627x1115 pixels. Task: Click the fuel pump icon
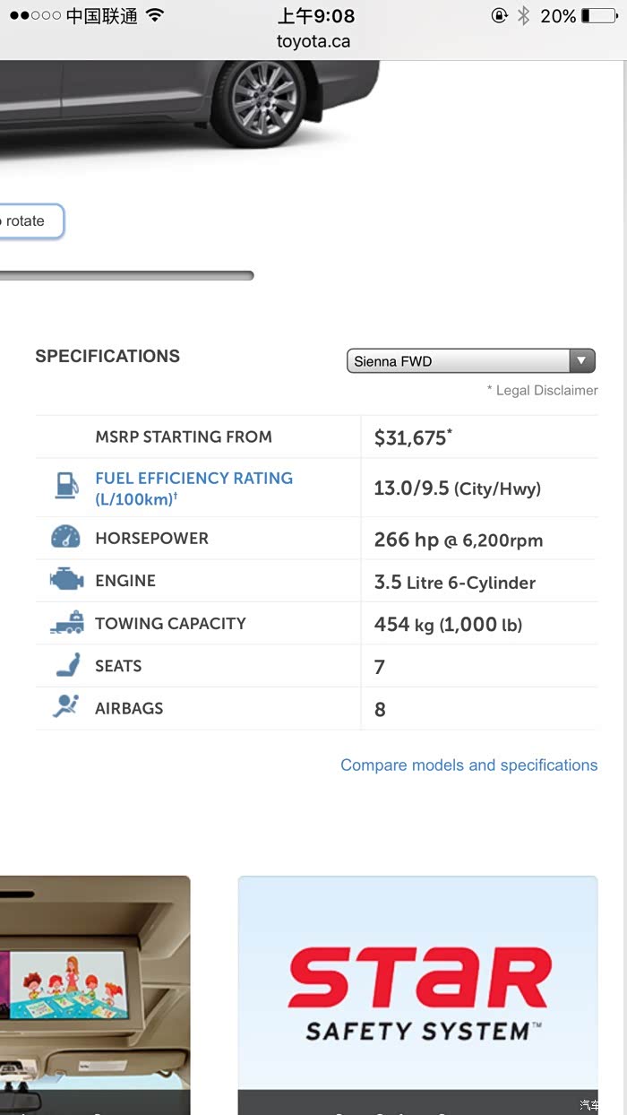click(x=66, y=487)
